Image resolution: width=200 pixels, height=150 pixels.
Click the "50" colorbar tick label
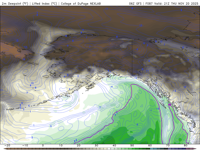(x=132, y=145)
